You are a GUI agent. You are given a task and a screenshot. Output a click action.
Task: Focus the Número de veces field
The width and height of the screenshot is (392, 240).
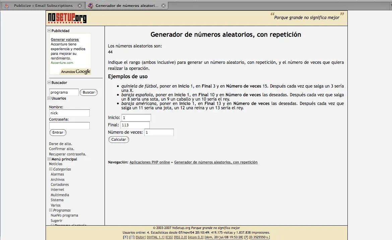tap(159, 132)
